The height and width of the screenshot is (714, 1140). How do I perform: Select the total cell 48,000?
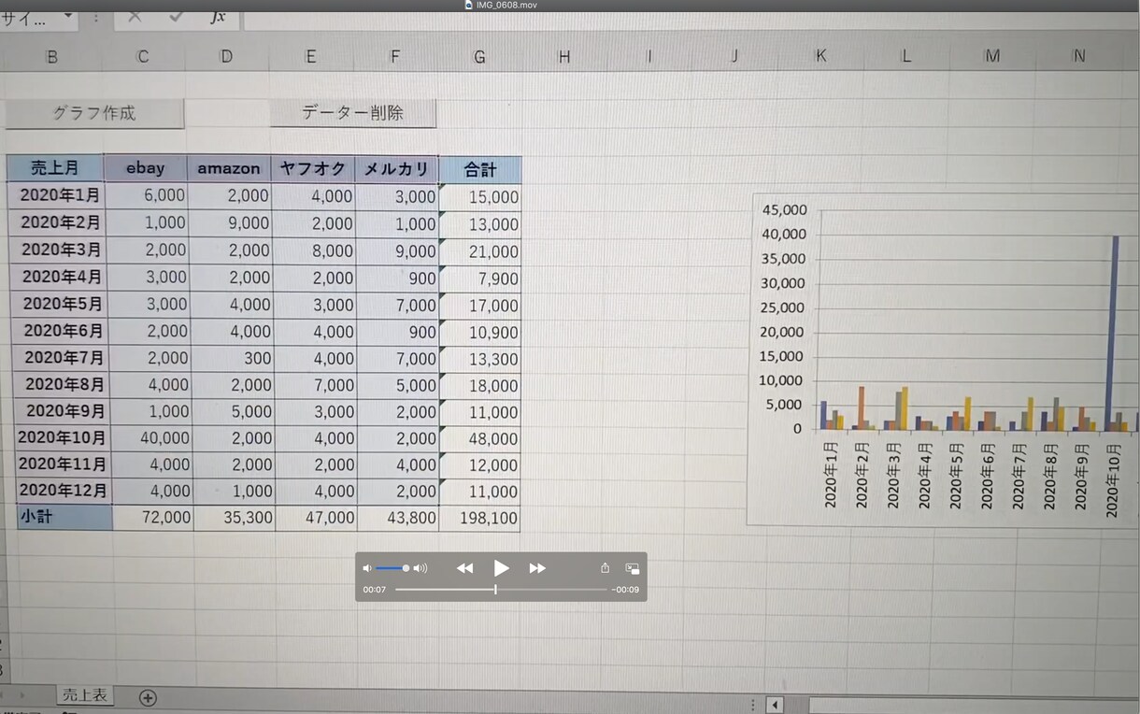tap(479, 438)
